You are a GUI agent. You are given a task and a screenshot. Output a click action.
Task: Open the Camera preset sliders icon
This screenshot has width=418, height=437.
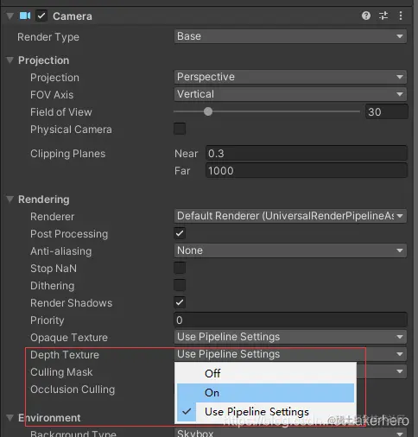pyautogui.click(x=383, y=16)
